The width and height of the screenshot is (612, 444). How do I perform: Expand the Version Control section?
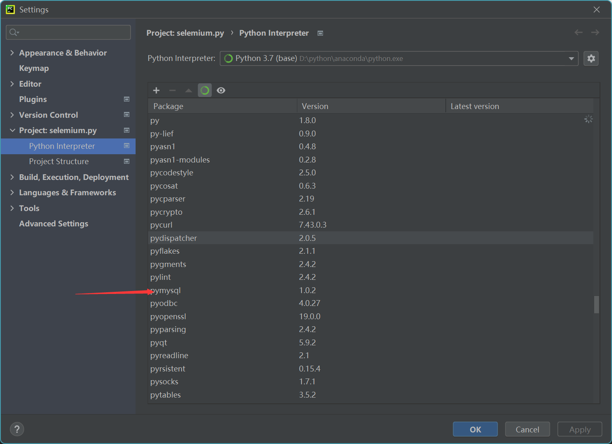coord(12,115)
